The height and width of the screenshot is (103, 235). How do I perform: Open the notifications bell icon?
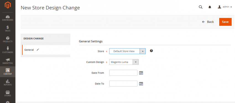[x=210, y=7]
